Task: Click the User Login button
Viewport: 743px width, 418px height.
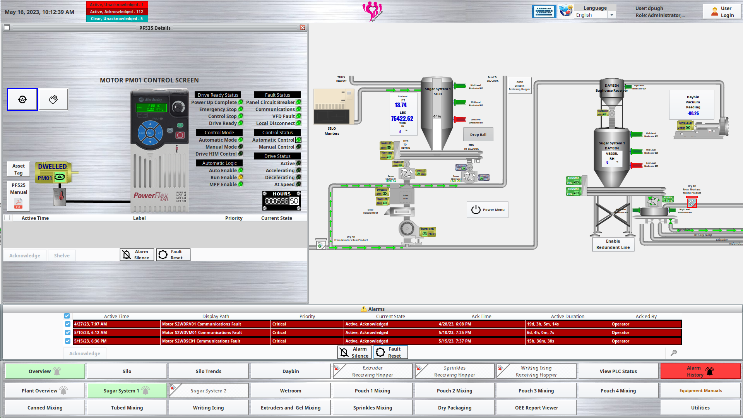Action: [722, 12]
